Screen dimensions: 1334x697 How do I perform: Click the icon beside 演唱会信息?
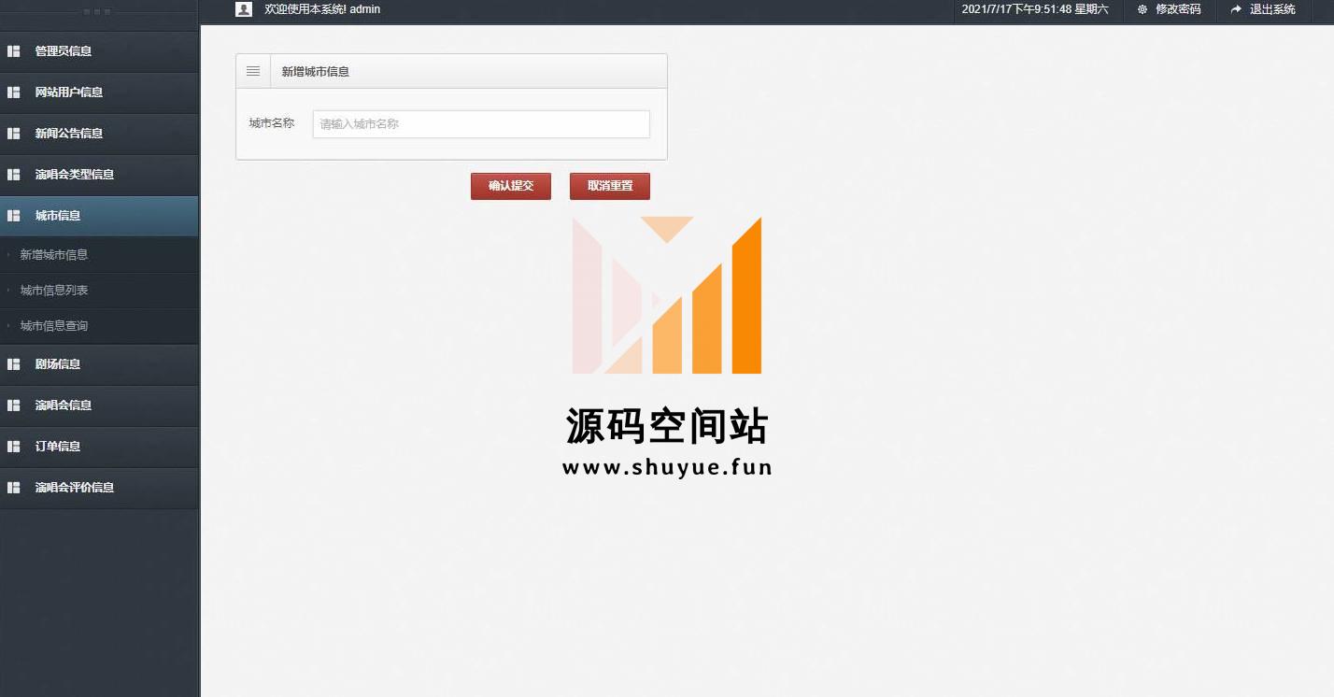click(14, 405)
